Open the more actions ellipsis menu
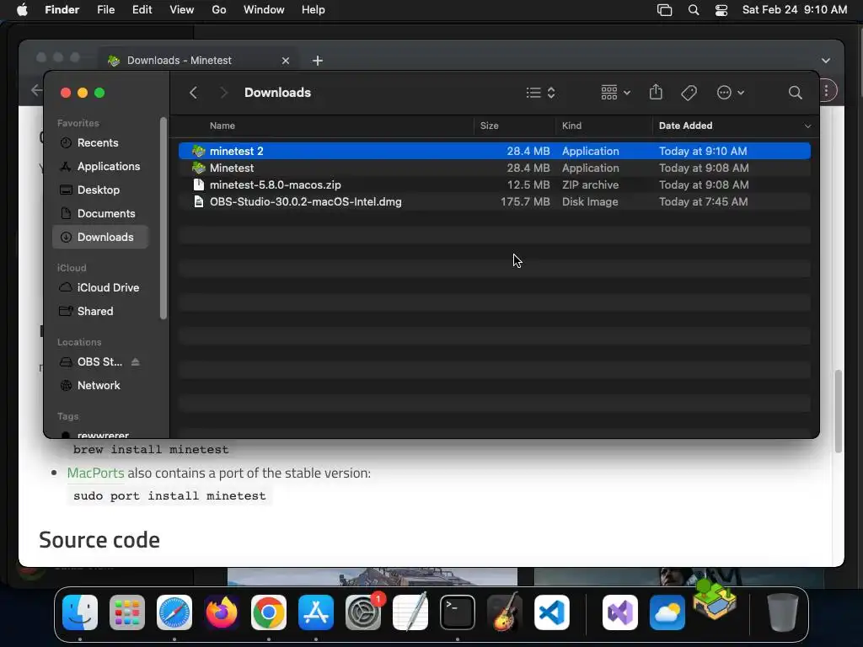The width and height of the screenshot is (863, 647). click(x=731, y=93)
